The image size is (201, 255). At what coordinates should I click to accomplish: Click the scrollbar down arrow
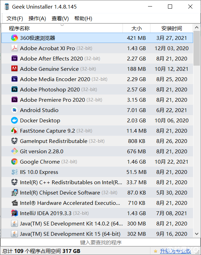[x=197, y=234]
